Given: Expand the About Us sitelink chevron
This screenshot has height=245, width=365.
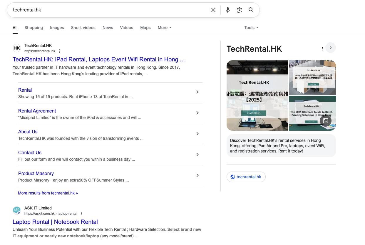Looking at the screenshot, I should (x=197, y=134).
